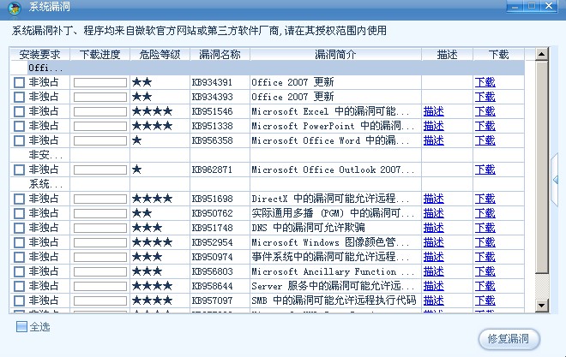Click the scrollbar up arrow
Viewport: 566px width, 357px height.
point(541,55)
